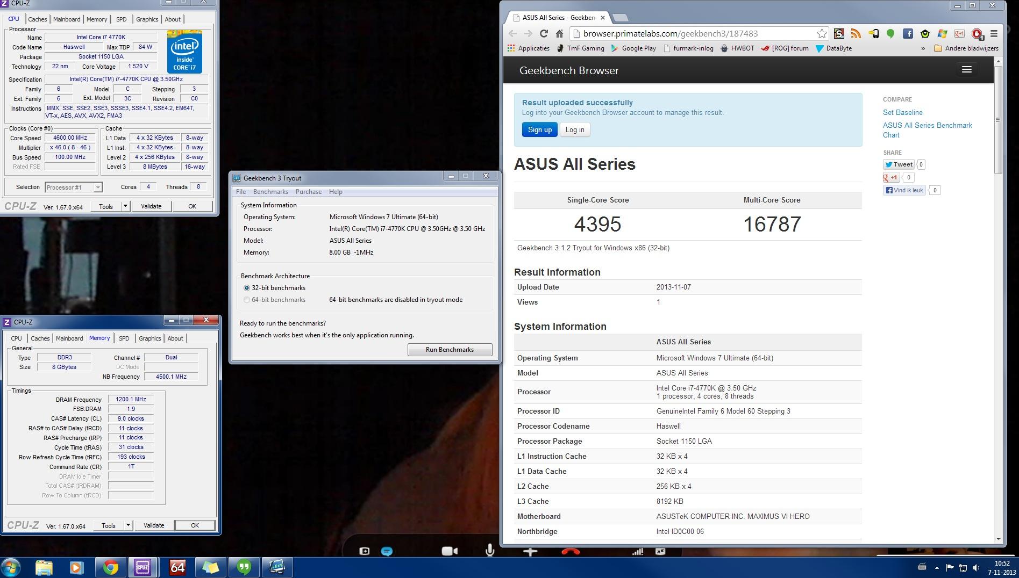Click the green Hangouts extension icon

(x=890, y=33)
